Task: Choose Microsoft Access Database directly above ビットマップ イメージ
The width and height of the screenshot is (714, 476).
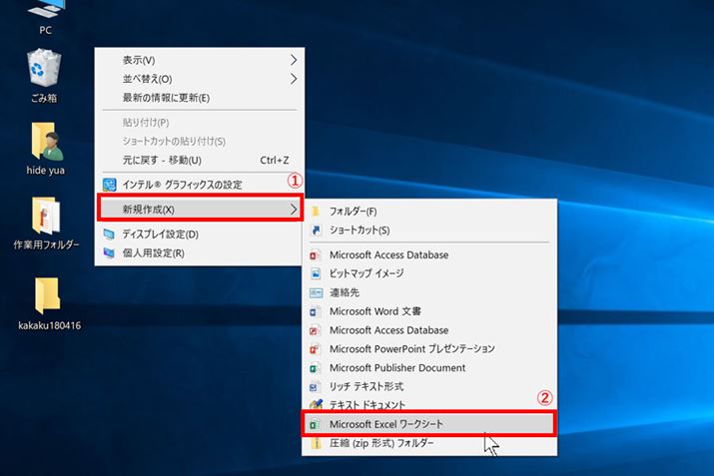Action: (429, 254)
